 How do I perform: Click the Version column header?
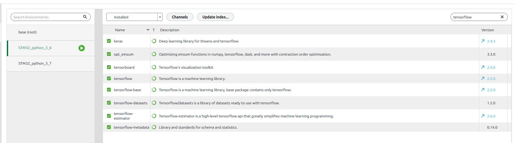487,30
